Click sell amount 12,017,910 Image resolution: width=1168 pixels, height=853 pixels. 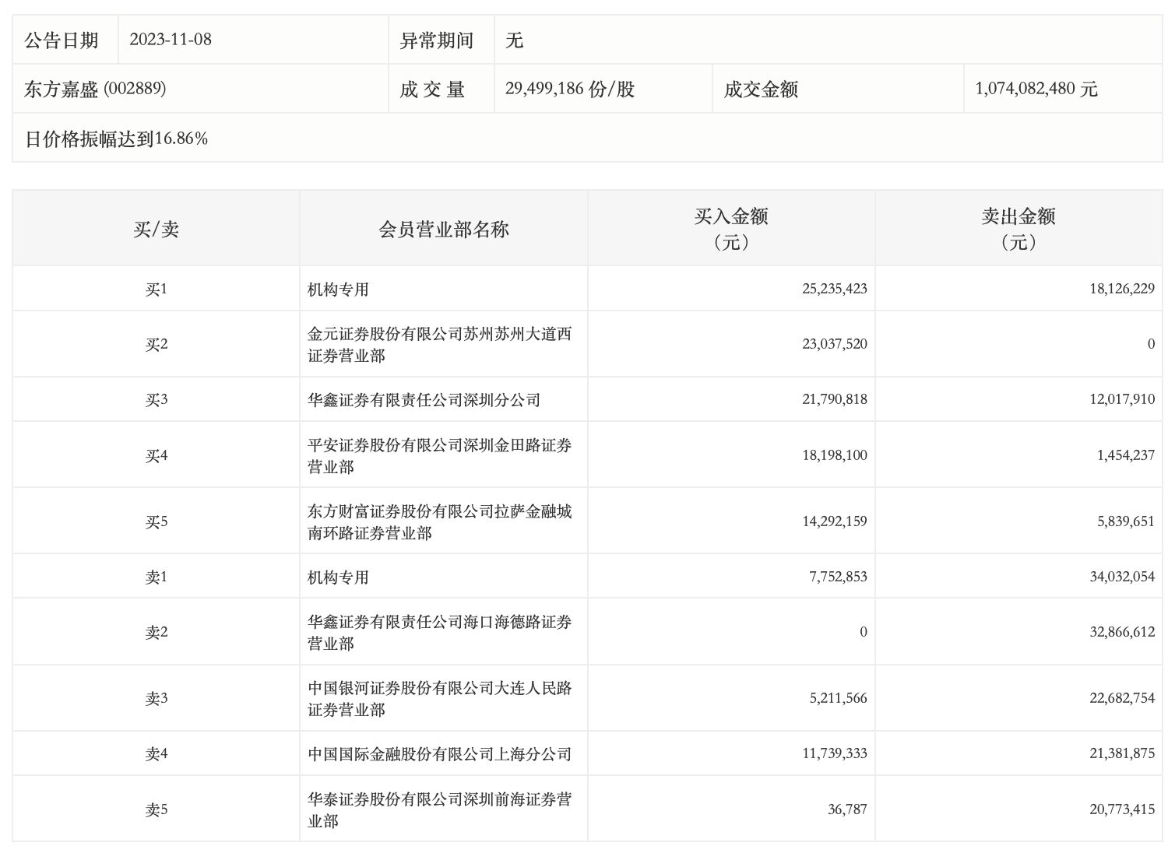click(x=1122, y=399)
